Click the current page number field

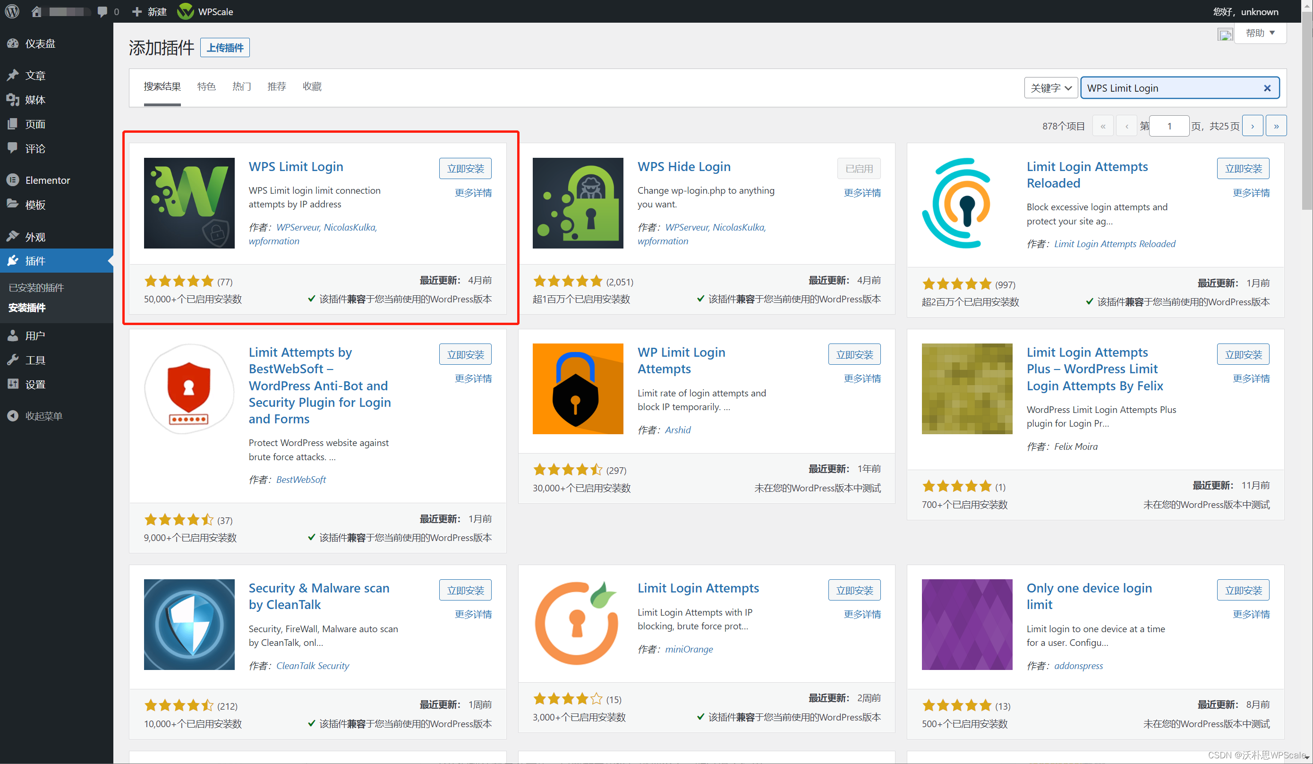coord(1168,126)
